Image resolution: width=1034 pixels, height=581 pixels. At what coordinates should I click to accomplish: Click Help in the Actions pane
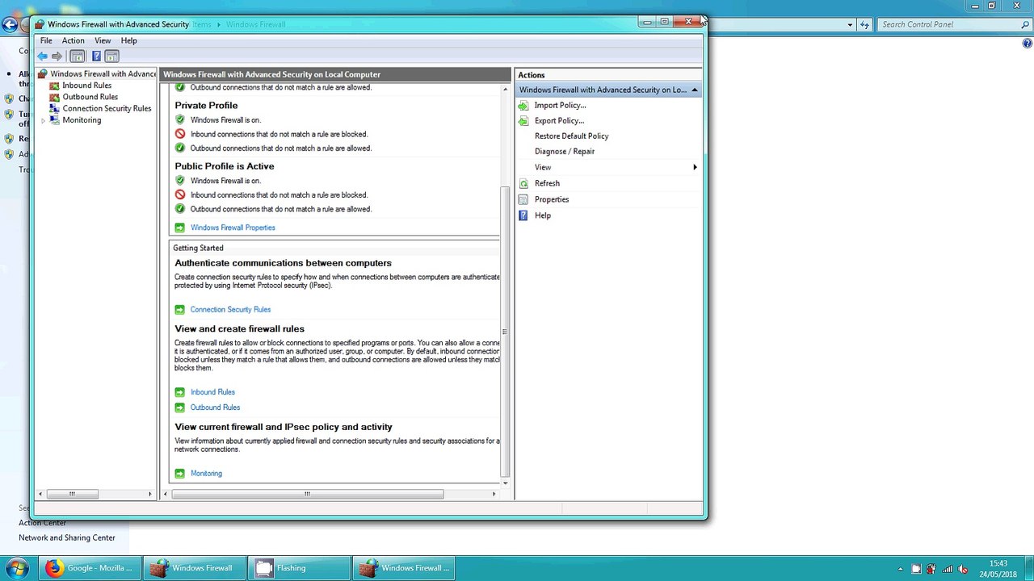(543, 215)
